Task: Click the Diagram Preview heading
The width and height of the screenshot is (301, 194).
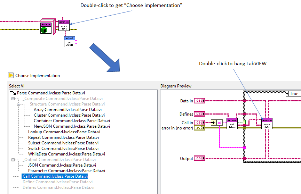Action: click(176, 86)
